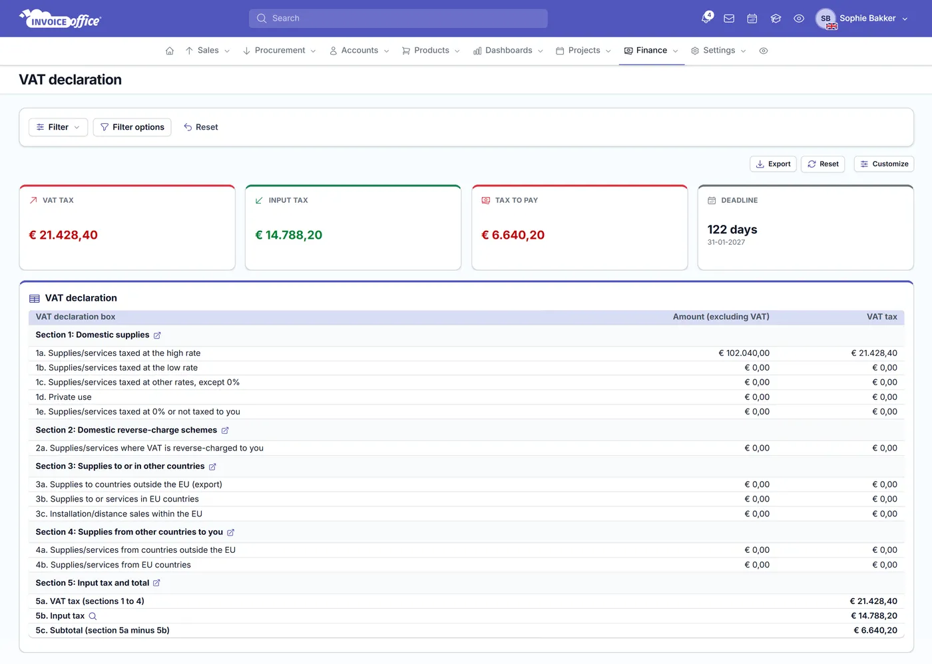Image resolution: width=932 pixels, height=664 pixels.
Task: Click the VAT declaration table icon
Action: (x=35, y=299)
